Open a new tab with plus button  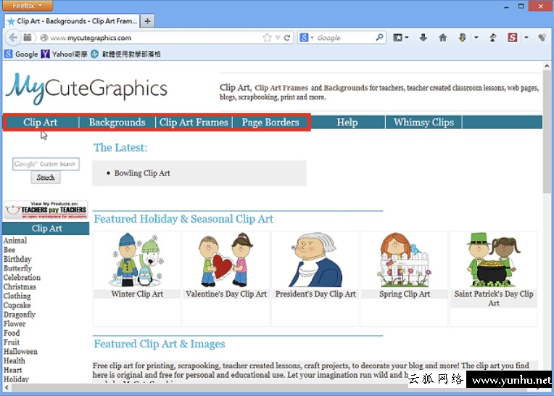point(147,21)
